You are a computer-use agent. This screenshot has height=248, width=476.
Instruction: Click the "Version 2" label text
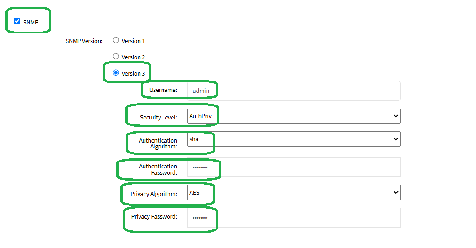tap(133, 57)
